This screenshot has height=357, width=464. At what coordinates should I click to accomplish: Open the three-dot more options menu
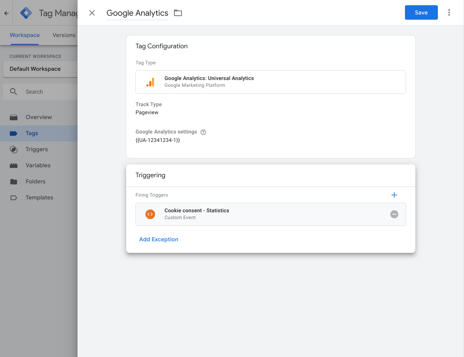tap(449, 12)
